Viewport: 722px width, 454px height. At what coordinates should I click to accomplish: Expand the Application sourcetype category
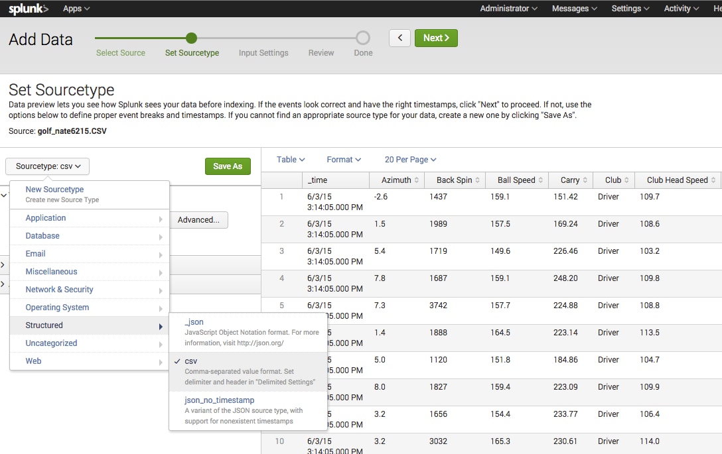pyautogui.click(x=90, y=218)
